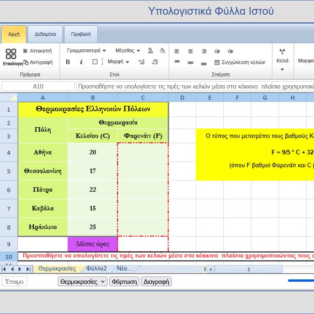Select column C header
Viewport: 314px width, 314px height.
tap(143, 98)
